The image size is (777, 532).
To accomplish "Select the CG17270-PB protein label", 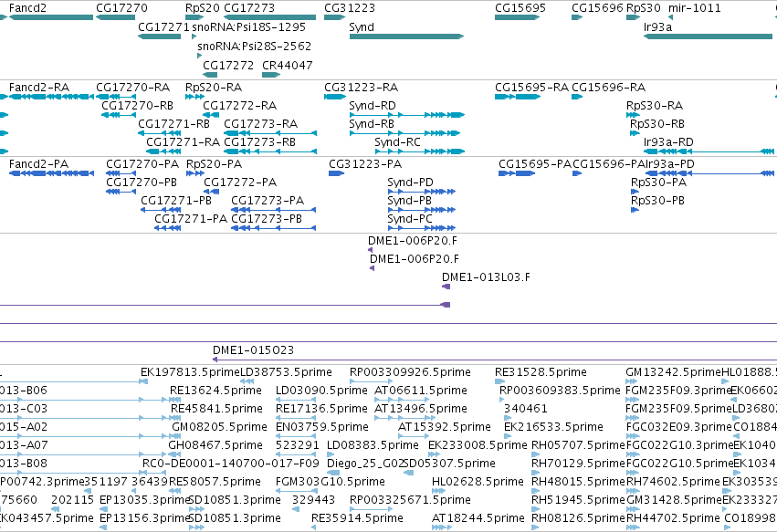I will click(142, 183).
